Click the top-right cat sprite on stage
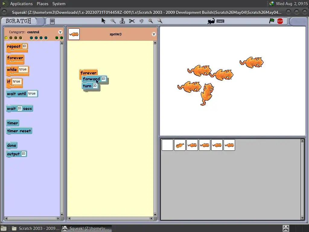309x232 pixels. 252,62
